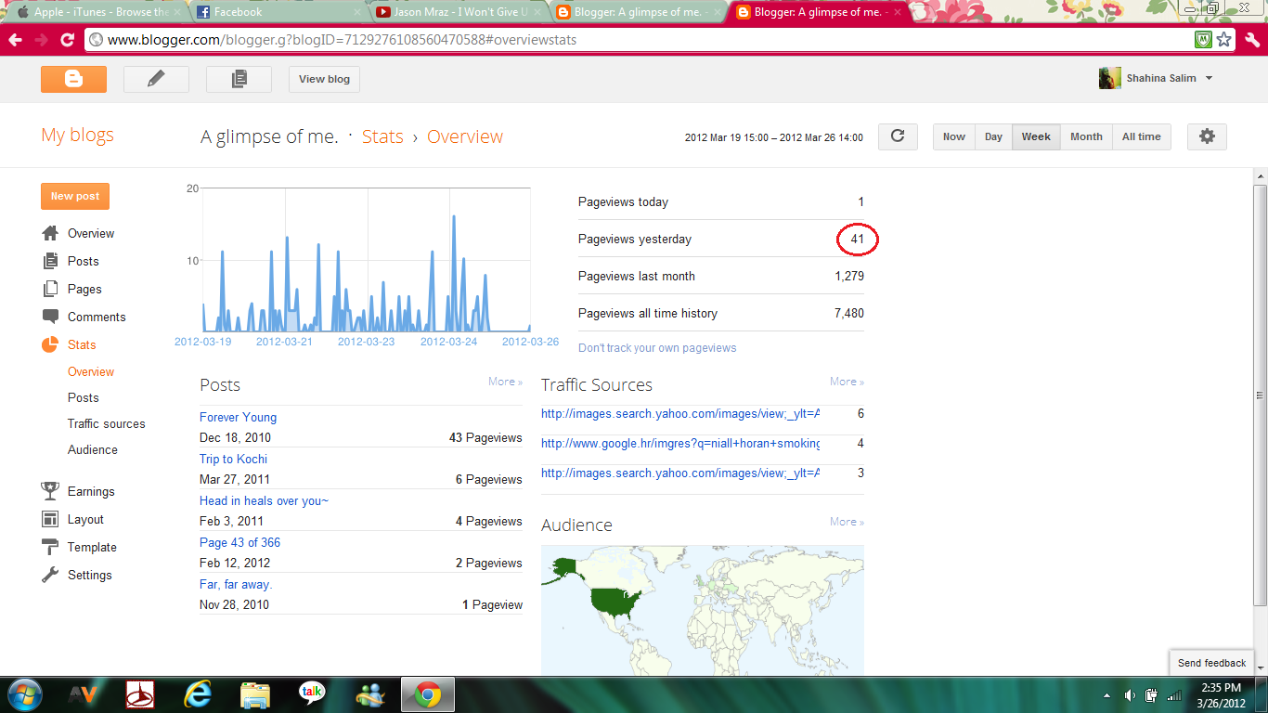
Task: Click the Settings wrench icon in sidebar
Action: tap(50, 575)
